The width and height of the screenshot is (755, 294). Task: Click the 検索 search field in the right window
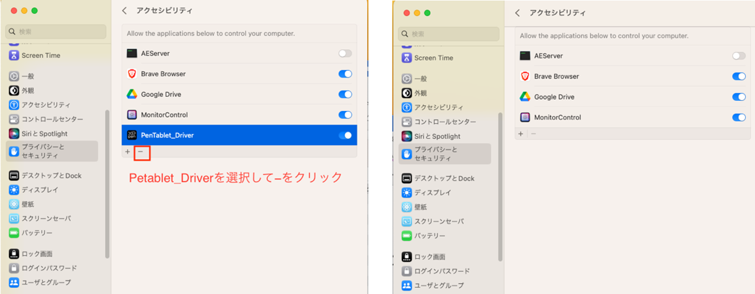448,34
